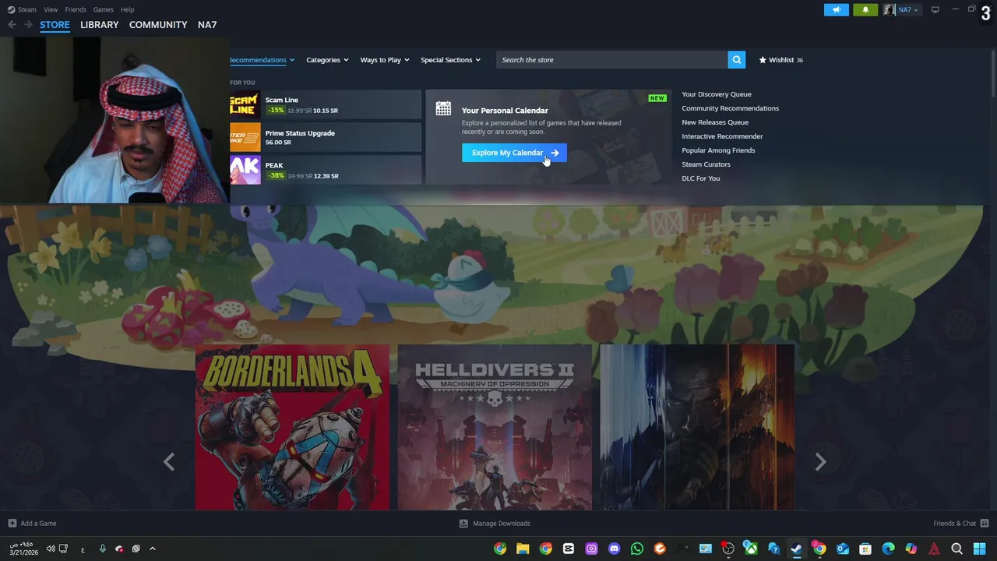Open CapCut from the taskbar
The height and width of the screenshot is (561, 997).
coord(569,549)
